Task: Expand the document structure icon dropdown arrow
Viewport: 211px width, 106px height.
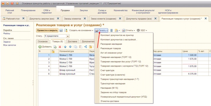Action: coord(119,31)
